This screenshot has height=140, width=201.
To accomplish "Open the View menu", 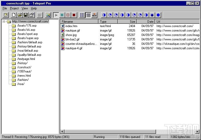I will [25, 8].
